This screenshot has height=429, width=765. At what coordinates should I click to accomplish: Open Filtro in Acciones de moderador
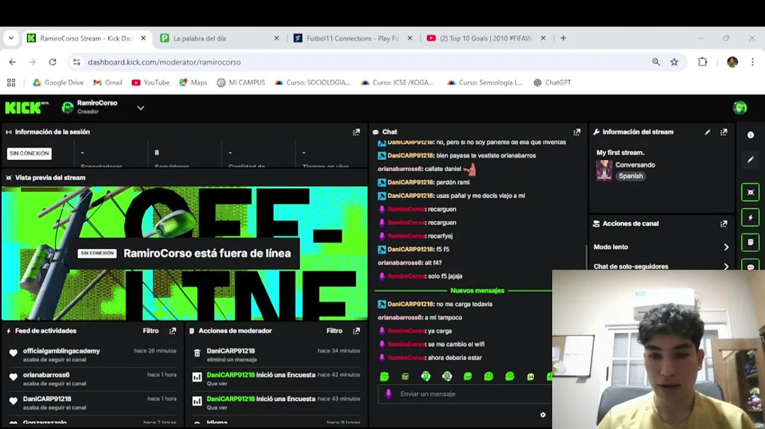[x=335, y=331]
